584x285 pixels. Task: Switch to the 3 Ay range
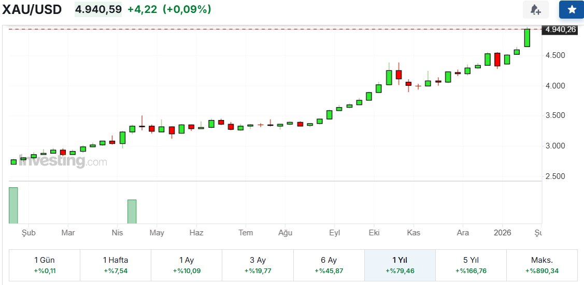coord(258,265)
